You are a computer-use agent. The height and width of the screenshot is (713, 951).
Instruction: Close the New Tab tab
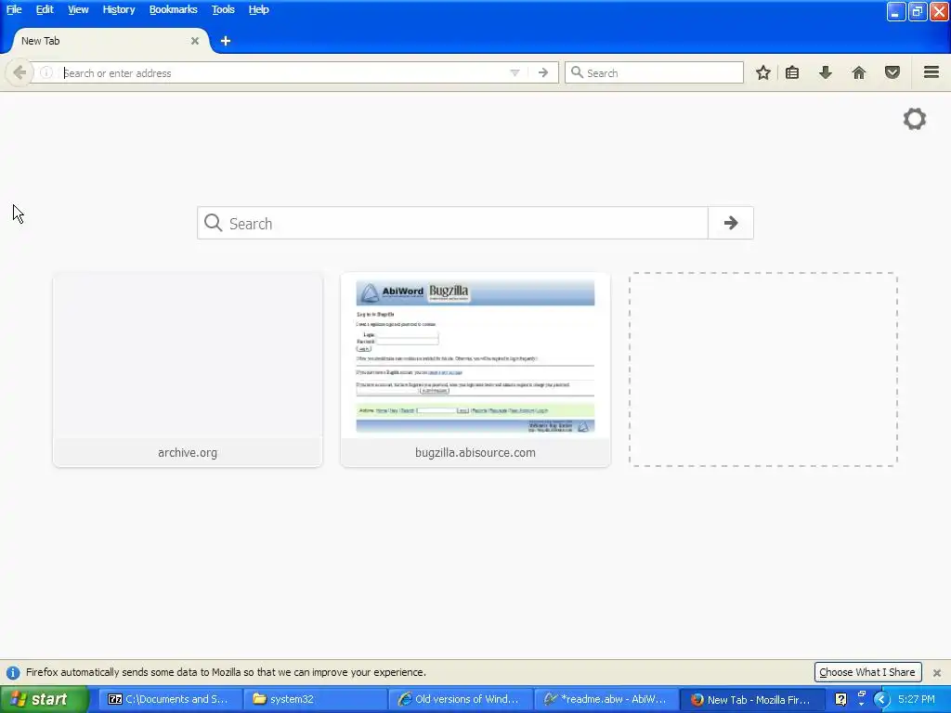(195, 41)
